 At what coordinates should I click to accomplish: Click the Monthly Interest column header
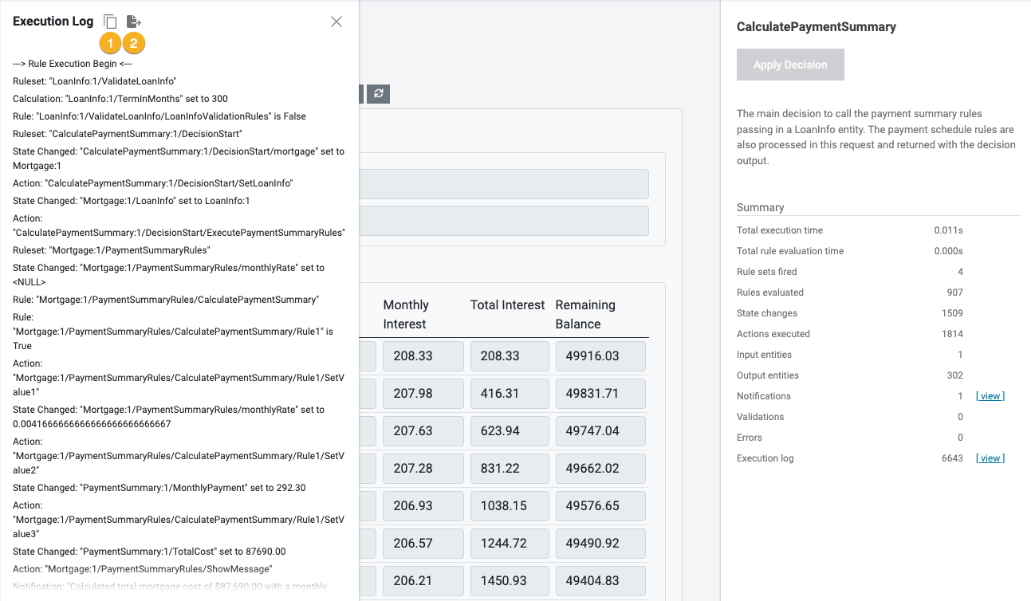(406, 314)
